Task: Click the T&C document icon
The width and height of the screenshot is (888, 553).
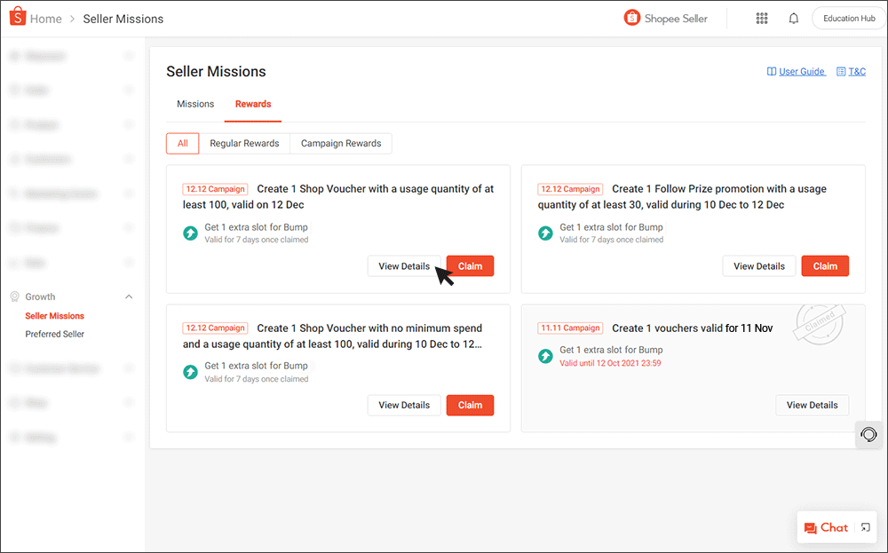Action: tap(841, 71)
